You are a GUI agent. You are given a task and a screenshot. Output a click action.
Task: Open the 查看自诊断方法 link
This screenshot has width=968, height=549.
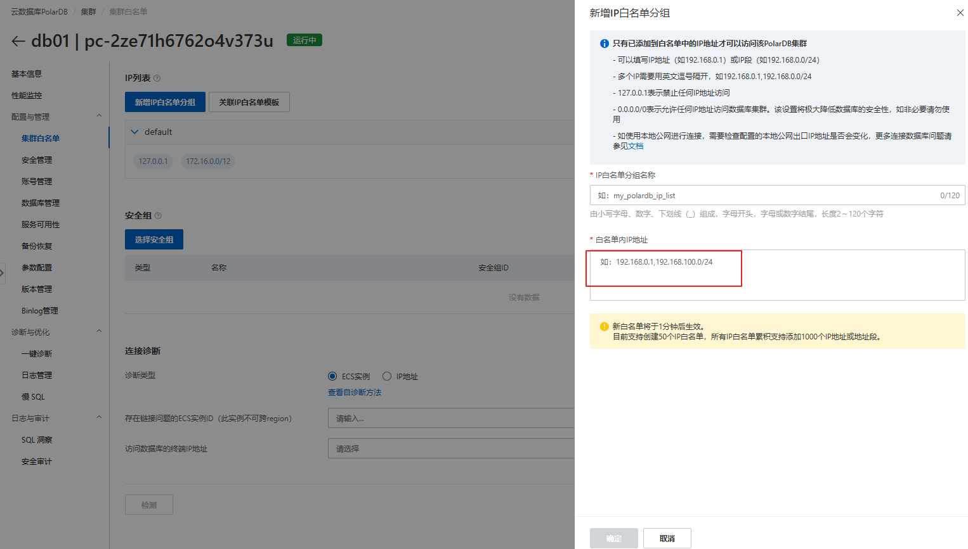pyautogui.click(x=355, y=393)
